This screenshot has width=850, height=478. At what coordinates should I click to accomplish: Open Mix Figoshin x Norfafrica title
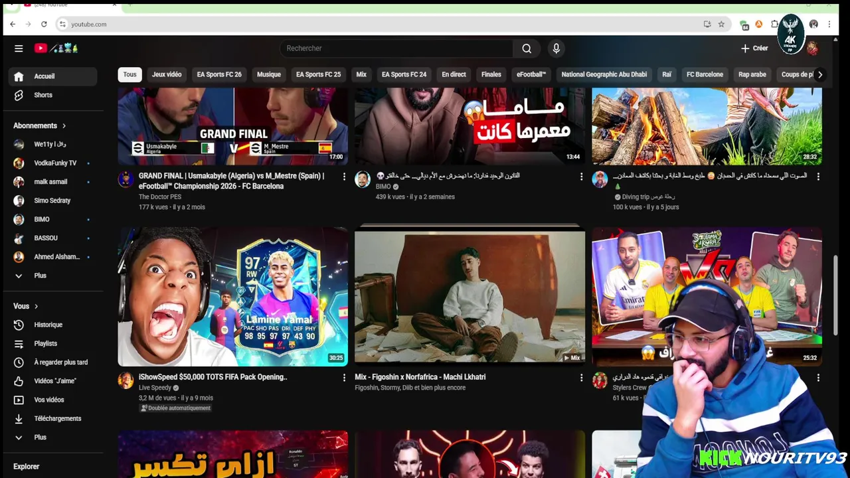pos(420,377)
